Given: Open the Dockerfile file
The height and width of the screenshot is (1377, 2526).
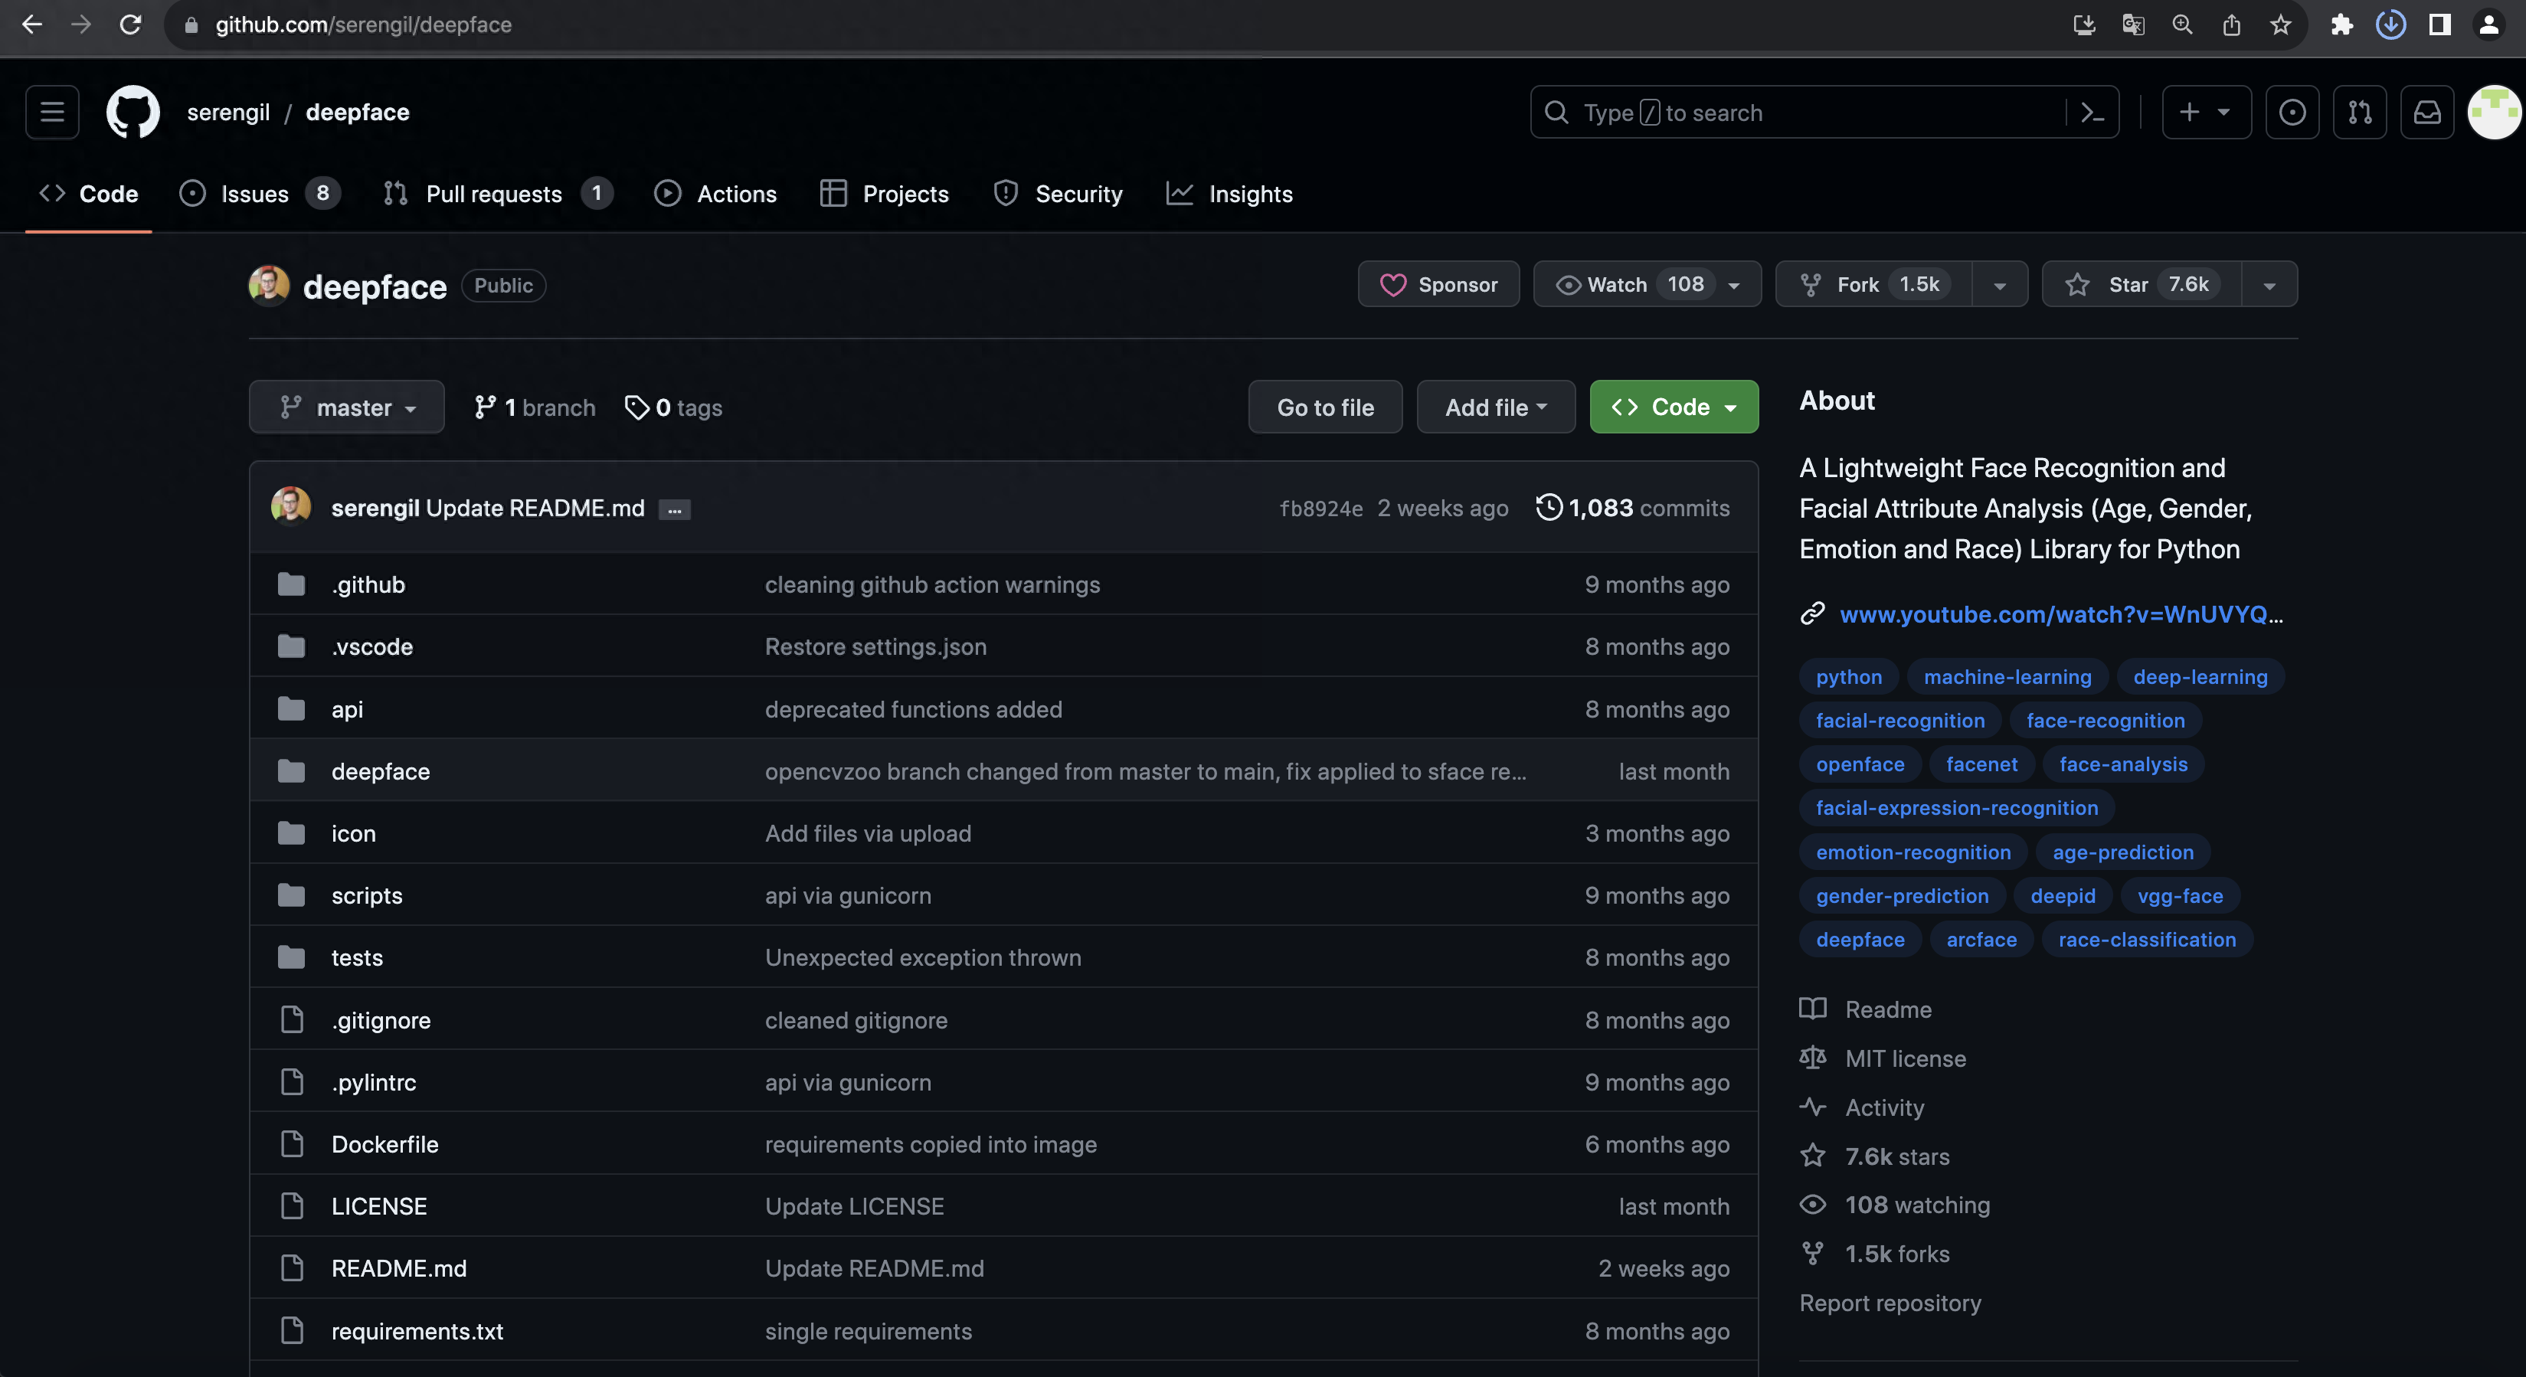Looking at the screenshot, I should 384,1144.
